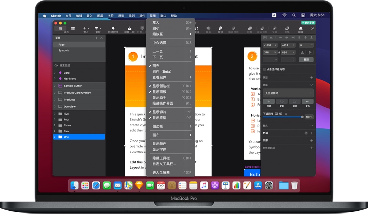Click the 创建控件 diamond icon
Screen dimensions: 368x214
tap(113, 28)
